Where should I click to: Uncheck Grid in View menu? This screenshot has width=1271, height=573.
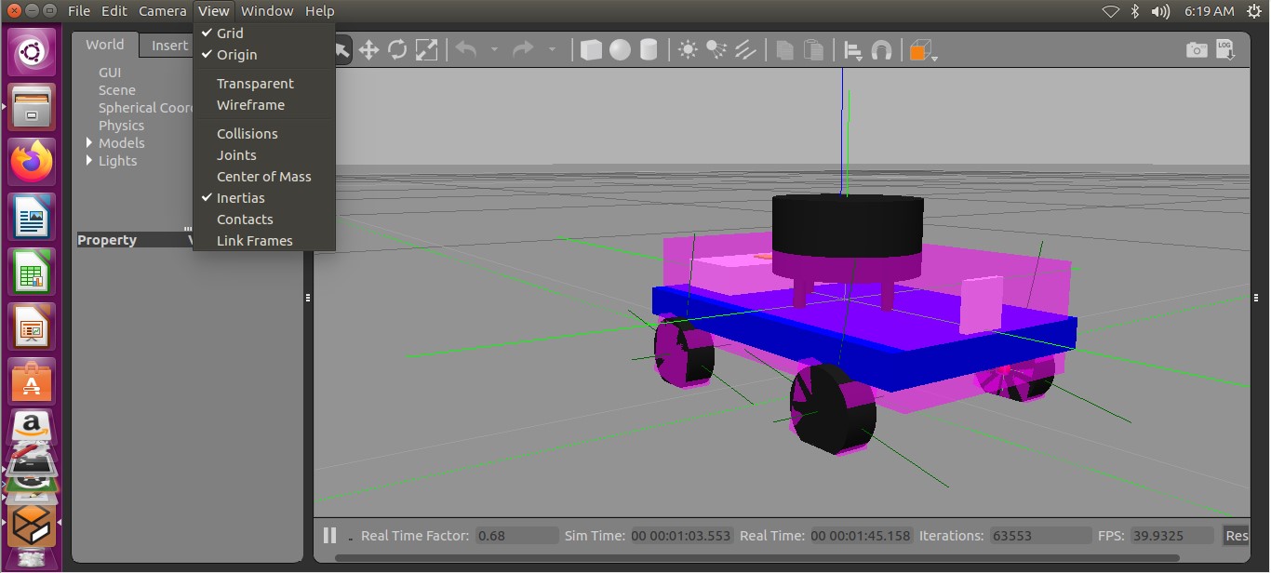pyautogui.click(x=230, y=33)
